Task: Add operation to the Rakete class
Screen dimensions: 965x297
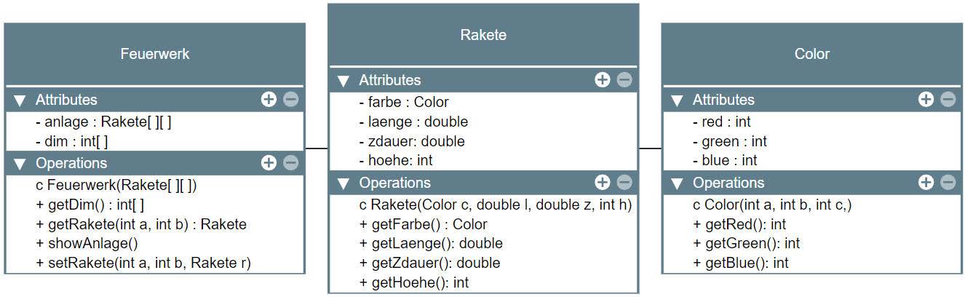Action: (602, 183)
